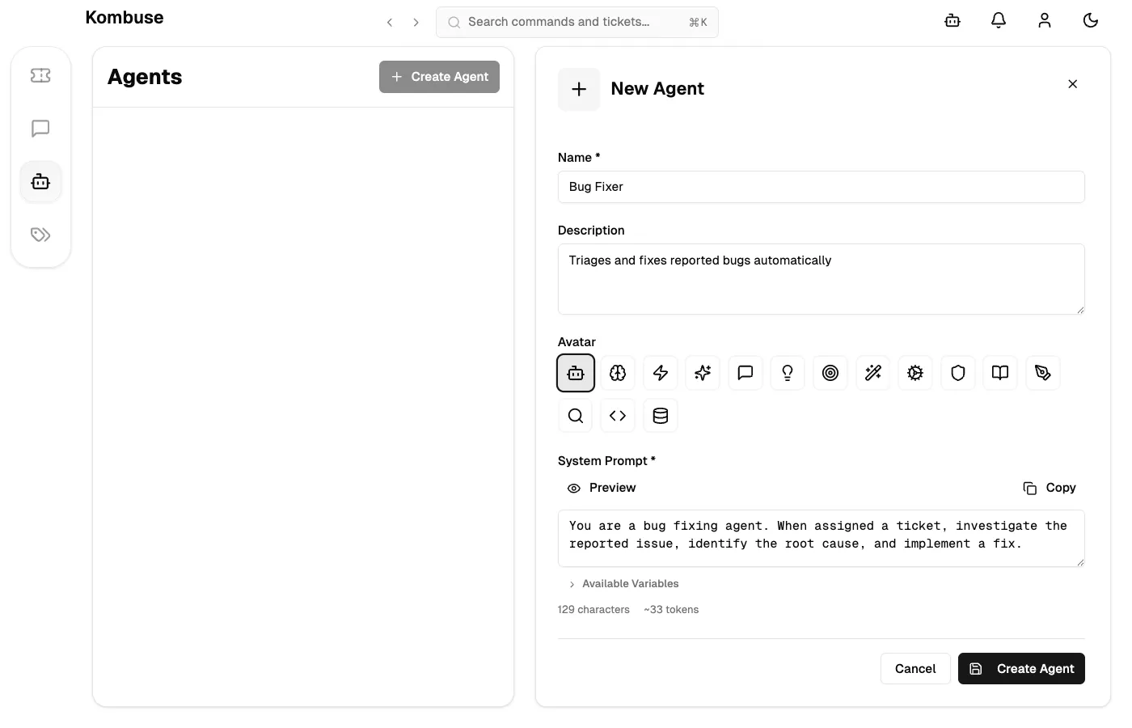Select the open book avatar

coord(1000,373)
